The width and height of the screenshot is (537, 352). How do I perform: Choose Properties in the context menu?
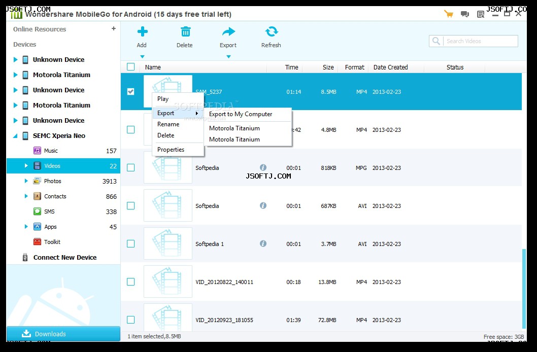pyautogui.click(x=178, y=150)
